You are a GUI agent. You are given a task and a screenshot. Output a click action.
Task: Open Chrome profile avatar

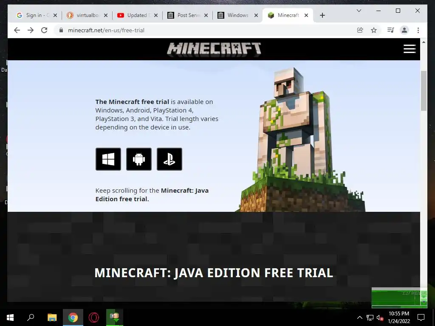coord(404,30)
